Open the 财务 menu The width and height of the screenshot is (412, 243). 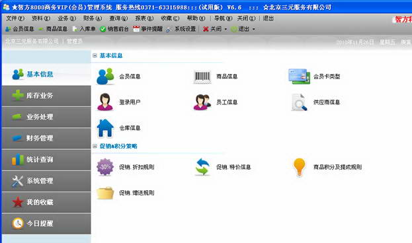coord(93,18)
